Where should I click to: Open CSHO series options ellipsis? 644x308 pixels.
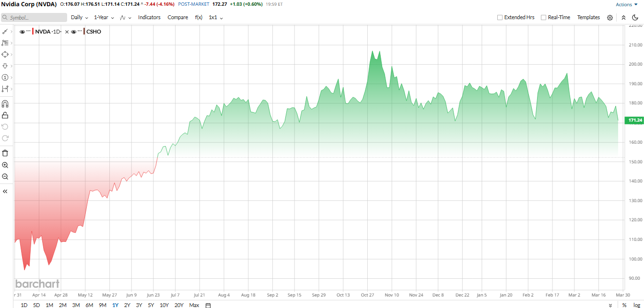pos(80,32)
